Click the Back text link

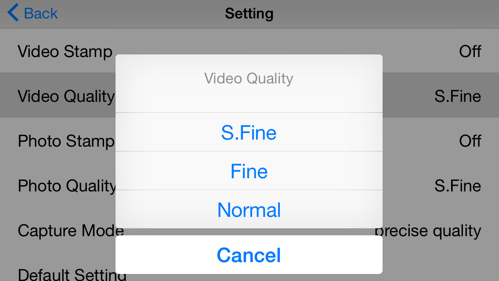tap(41, 14)
